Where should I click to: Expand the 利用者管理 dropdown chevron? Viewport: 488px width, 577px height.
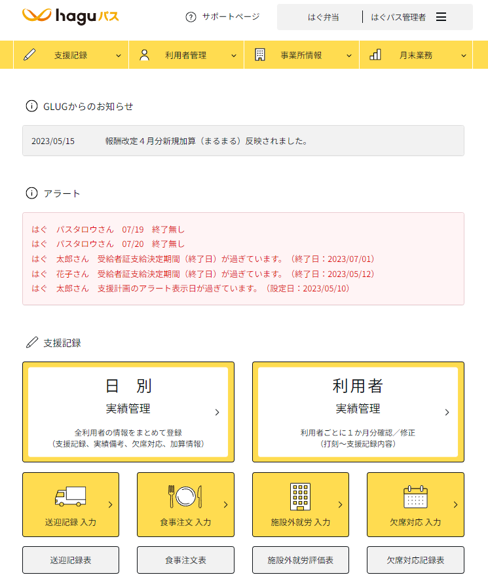tap(234, 56)
